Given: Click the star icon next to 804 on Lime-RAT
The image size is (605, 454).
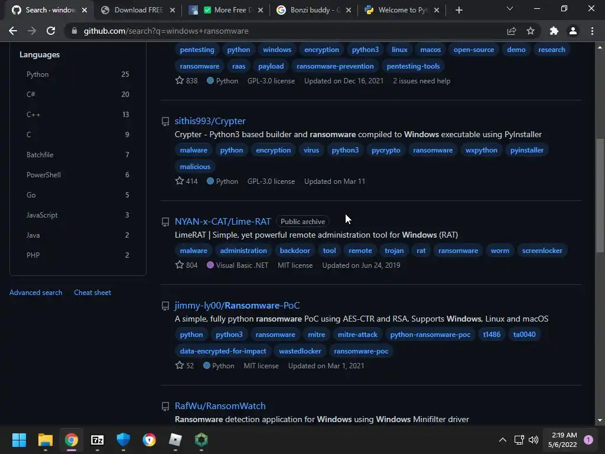Looking at the screenshot, I should click(x=180, y=265).
